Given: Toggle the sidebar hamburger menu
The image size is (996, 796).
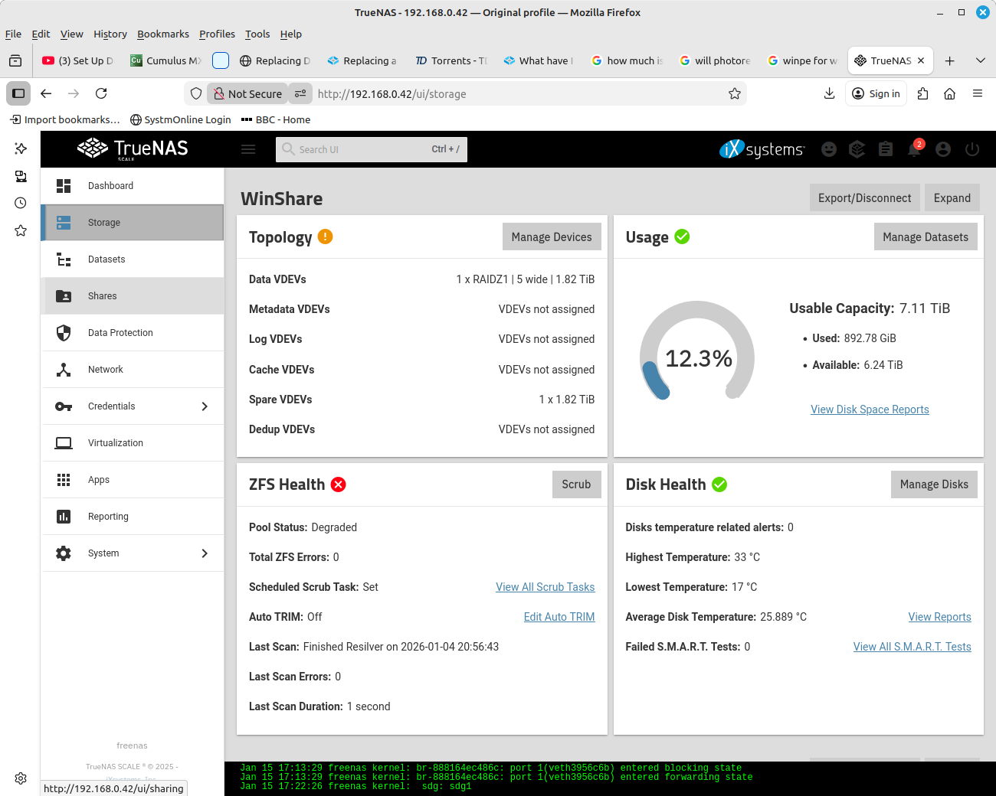Looking at the screenshot, I should (248, 150).
